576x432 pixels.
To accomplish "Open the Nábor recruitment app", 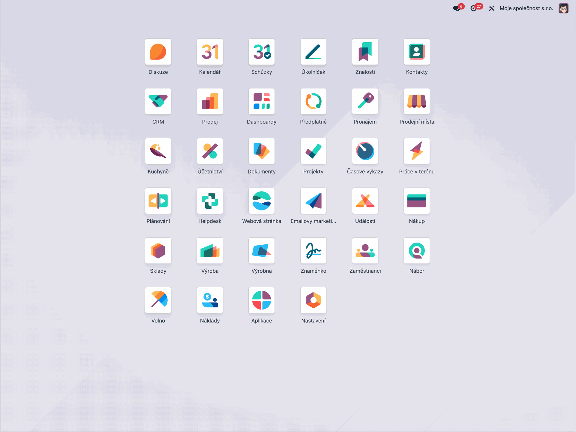I will (x=417, y=251).
